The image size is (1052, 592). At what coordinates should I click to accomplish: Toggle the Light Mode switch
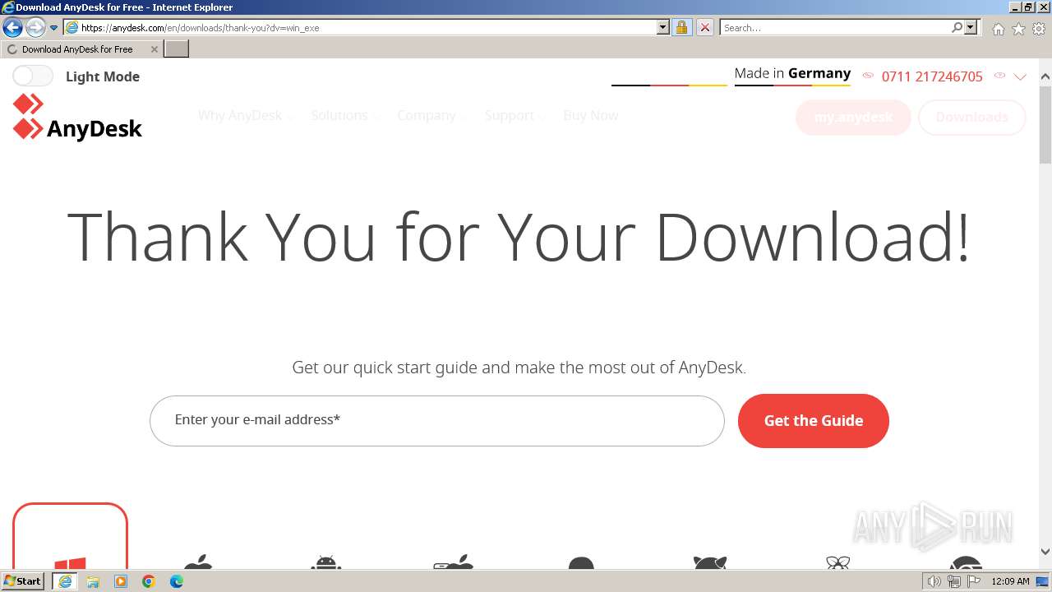pos(33,76)
